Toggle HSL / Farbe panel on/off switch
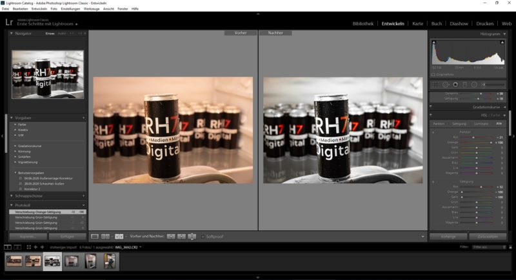Screen dimensions: 516x280 pyautogui.click(x=431, y=115)
